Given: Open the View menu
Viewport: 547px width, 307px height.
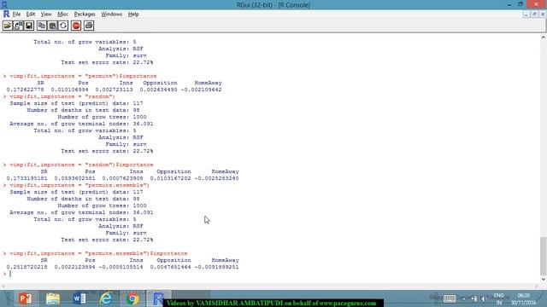Looking at the screenshot, I should click(x=46, y=14).
